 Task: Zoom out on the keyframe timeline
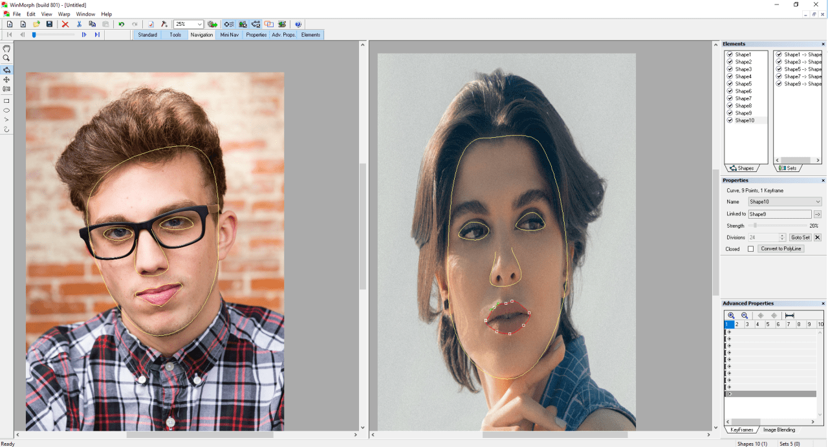(745, 315)
